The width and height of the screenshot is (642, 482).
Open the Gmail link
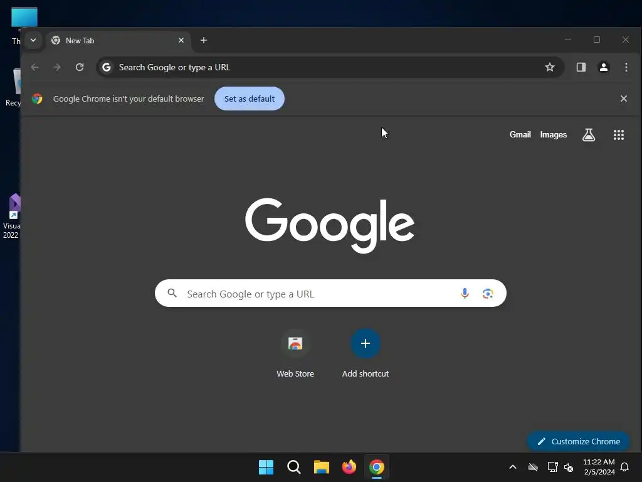(520, 134)
